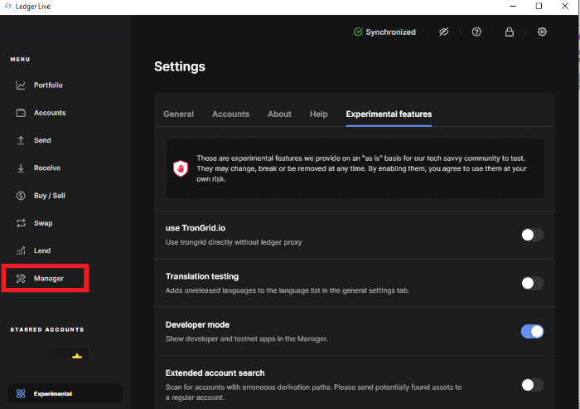
Task: Open Lend in the sidebar menu
Action: pyautogui.click(x=42, y=251)
